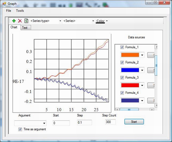Click the 0.3 y-axis label
This screenshot has height=142, width=172.
(29, 51)
